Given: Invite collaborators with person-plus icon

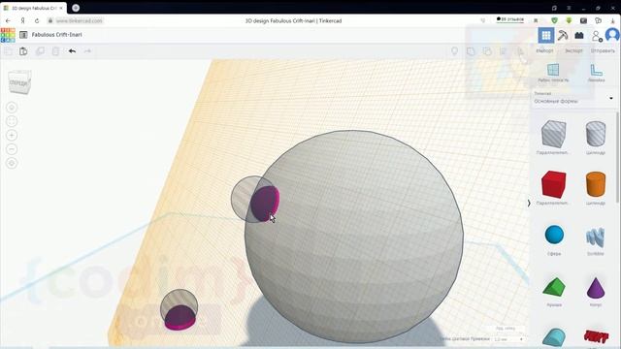Looking at the screenshot, I should pos(597,36).
